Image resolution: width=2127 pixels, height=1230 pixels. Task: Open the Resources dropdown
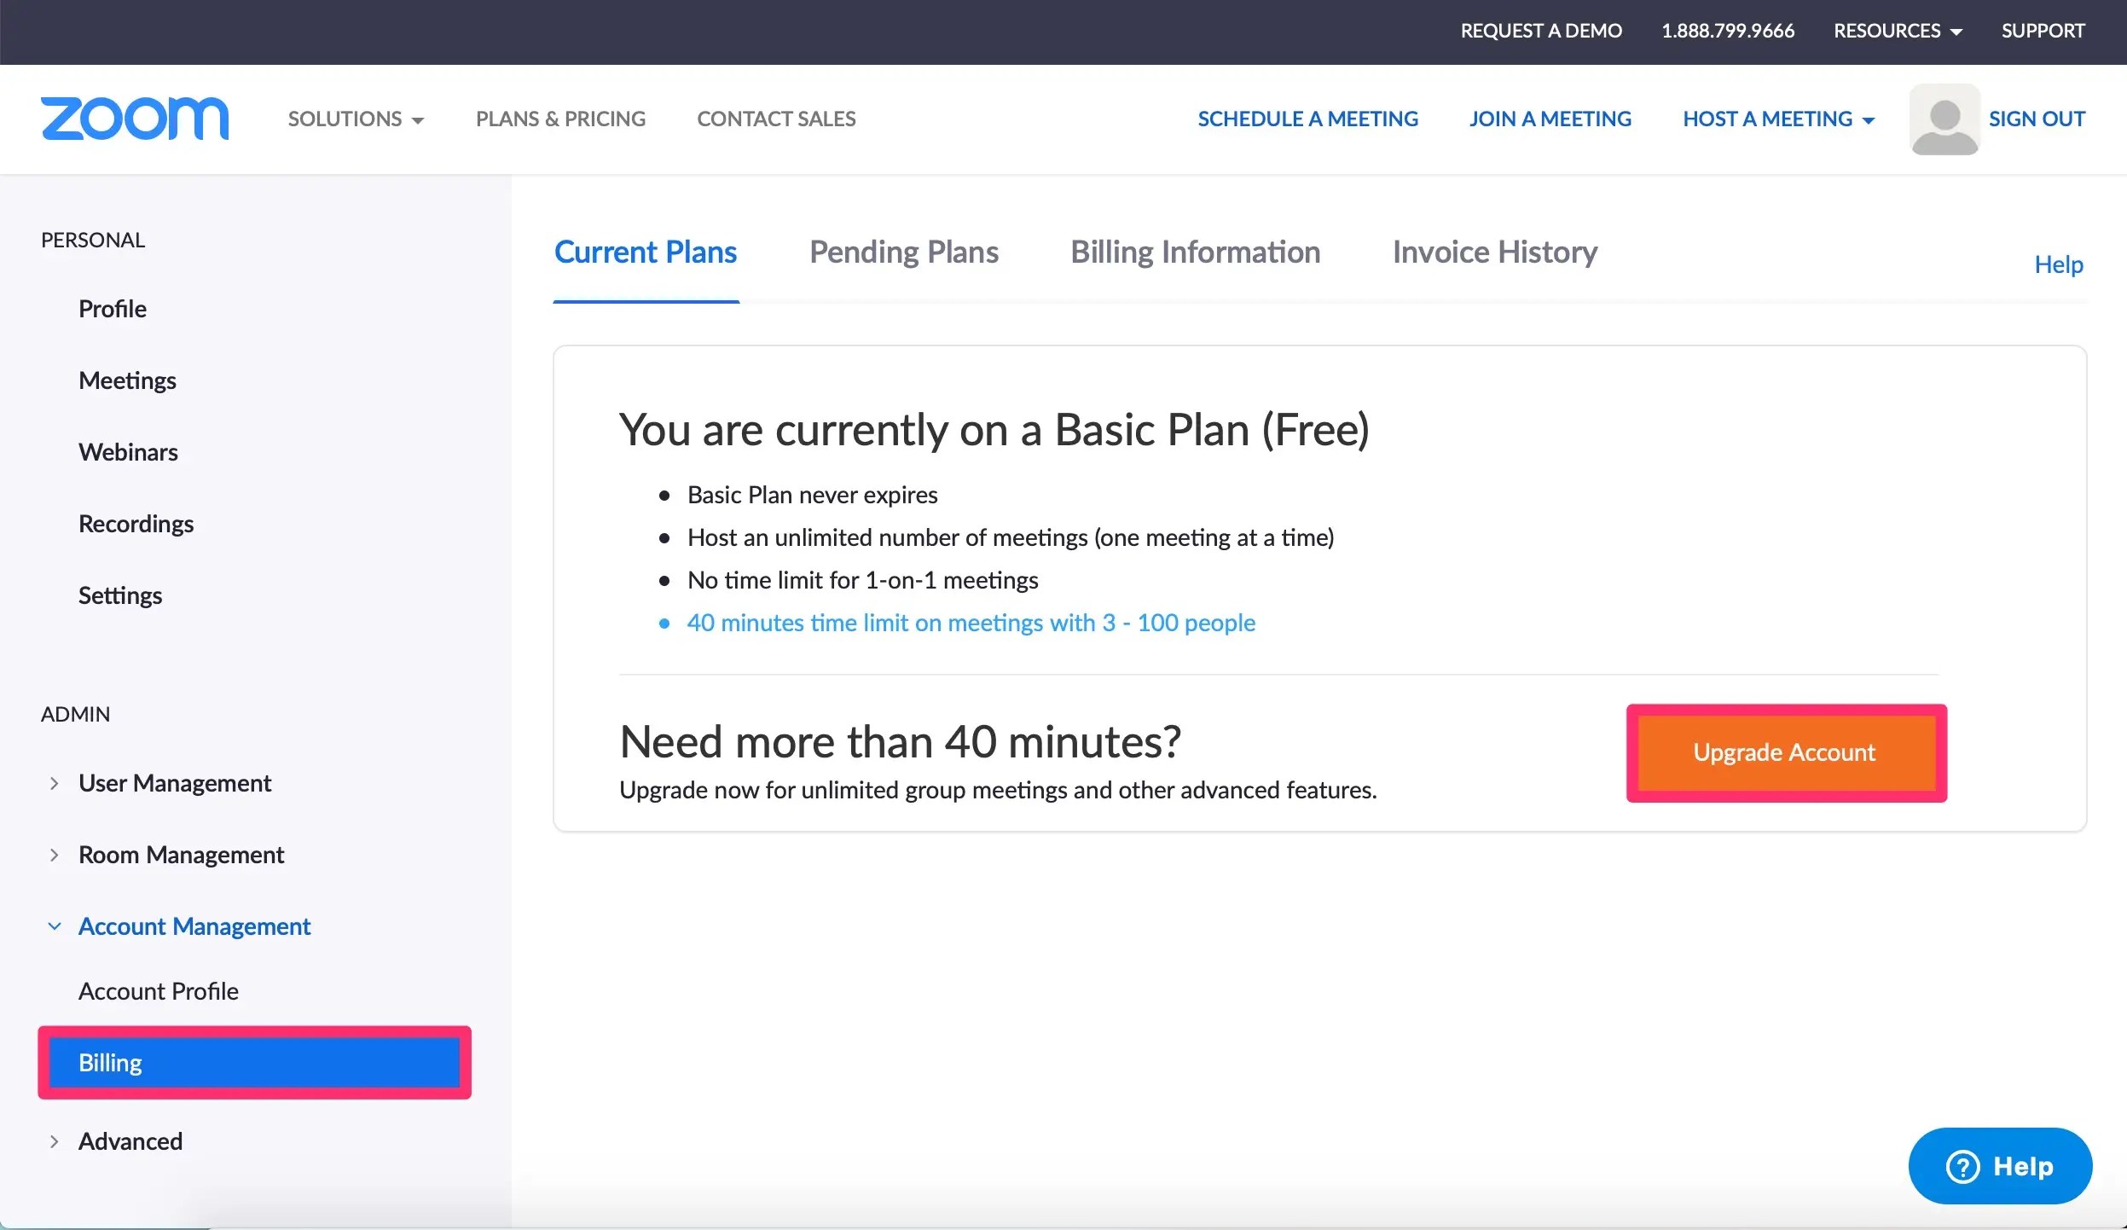1897,31
